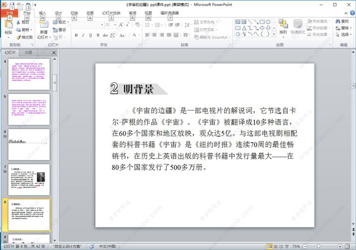Switch to Normal view in status bar

(269, 246)
